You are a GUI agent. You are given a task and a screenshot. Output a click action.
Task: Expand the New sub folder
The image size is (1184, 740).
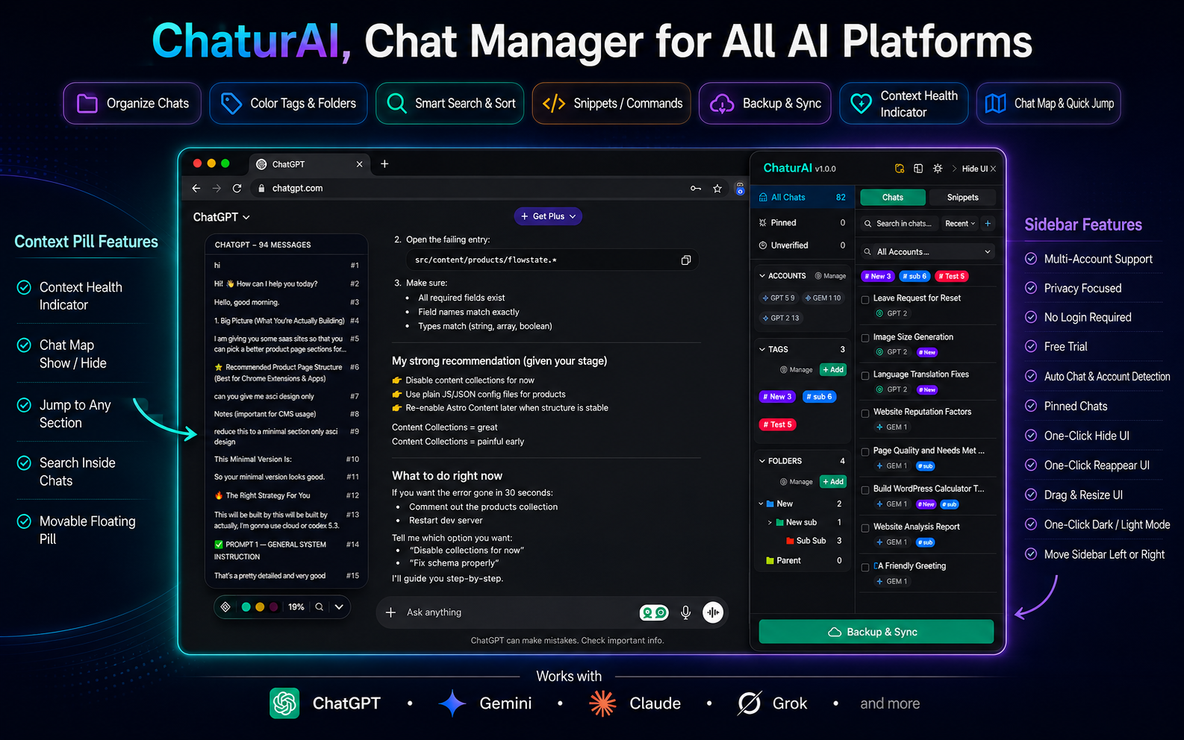click(770, 523)
